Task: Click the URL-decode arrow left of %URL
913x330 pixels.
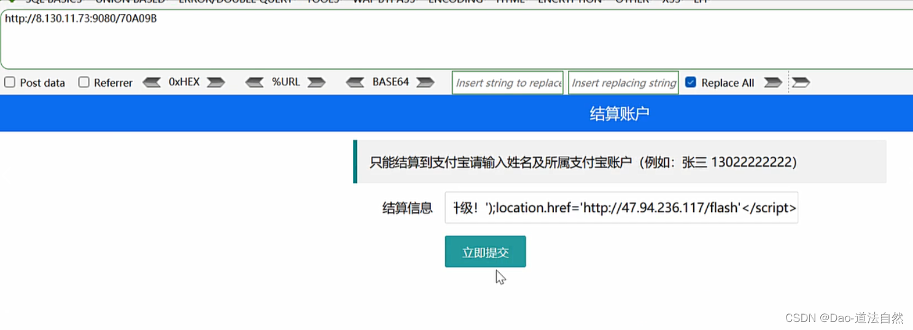Action: [254, 82]
